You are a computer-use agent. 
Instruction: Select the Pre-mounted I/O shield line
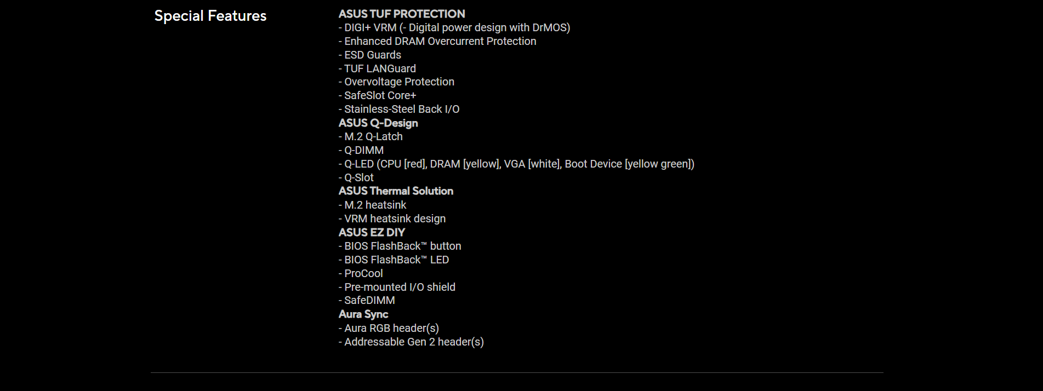pyautogui.click(x=397, y=287)
